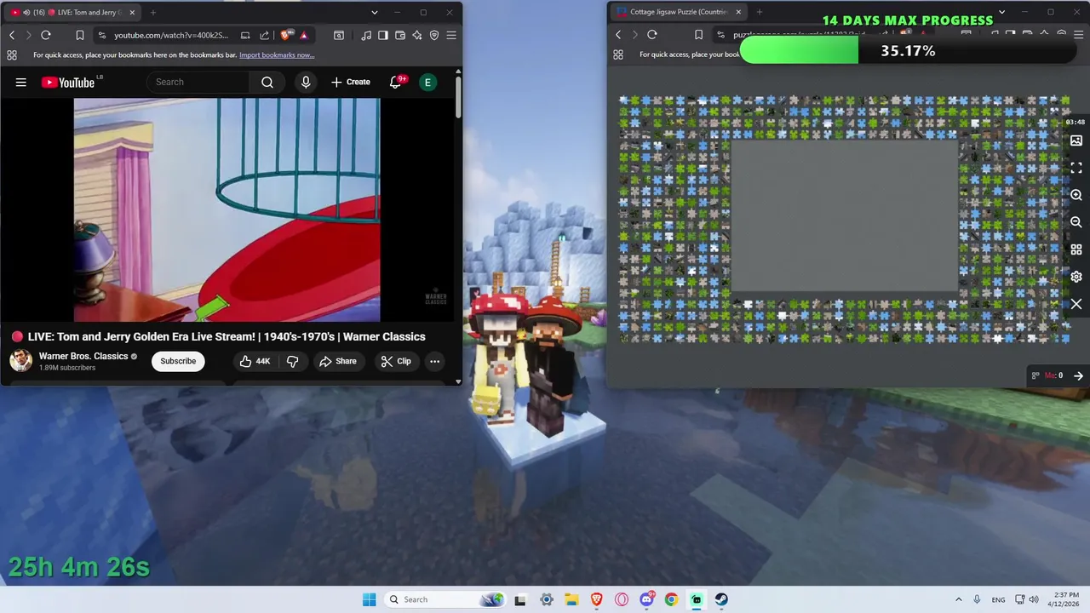Click the youtube.com address bar
This screenshot has width=1090, height=613.
pyautogui.click(x=171, y=35)
